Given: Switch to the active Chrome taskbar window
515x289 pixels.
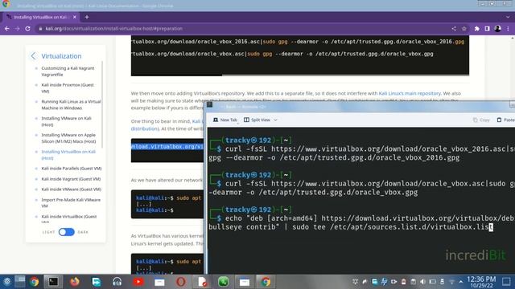Looking at the screenshot, I should 266,282.
